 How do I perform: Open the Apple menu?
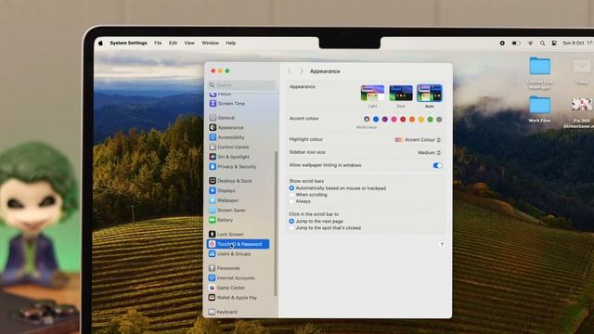click(100, 44)
